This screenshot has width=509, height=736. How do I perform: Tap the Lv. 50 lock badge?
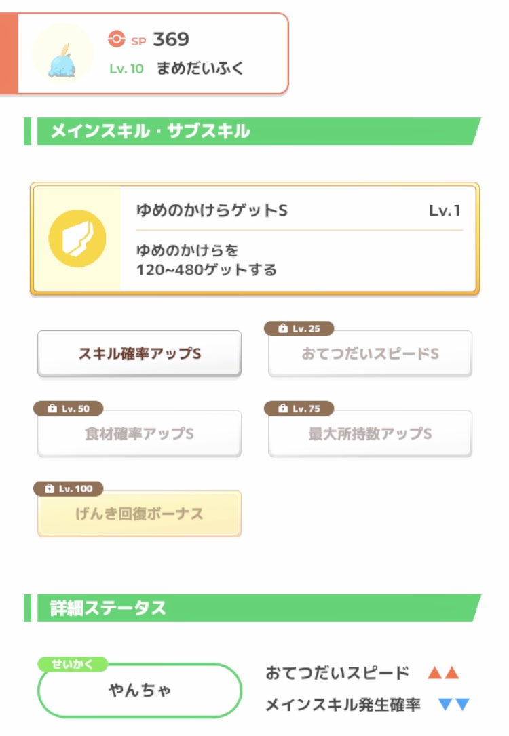click(68, 409)
